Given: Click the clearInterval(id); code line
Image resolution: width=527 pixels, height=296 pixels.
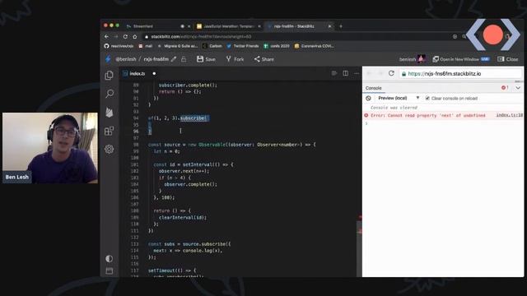Looking at the screenshot, I should click(183, 217).
